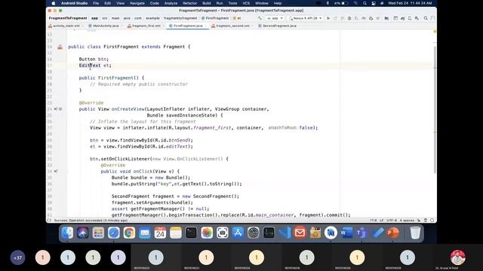483x271 pixels.
Task: Open the Navigate menu
Action: tap(137, 3)
